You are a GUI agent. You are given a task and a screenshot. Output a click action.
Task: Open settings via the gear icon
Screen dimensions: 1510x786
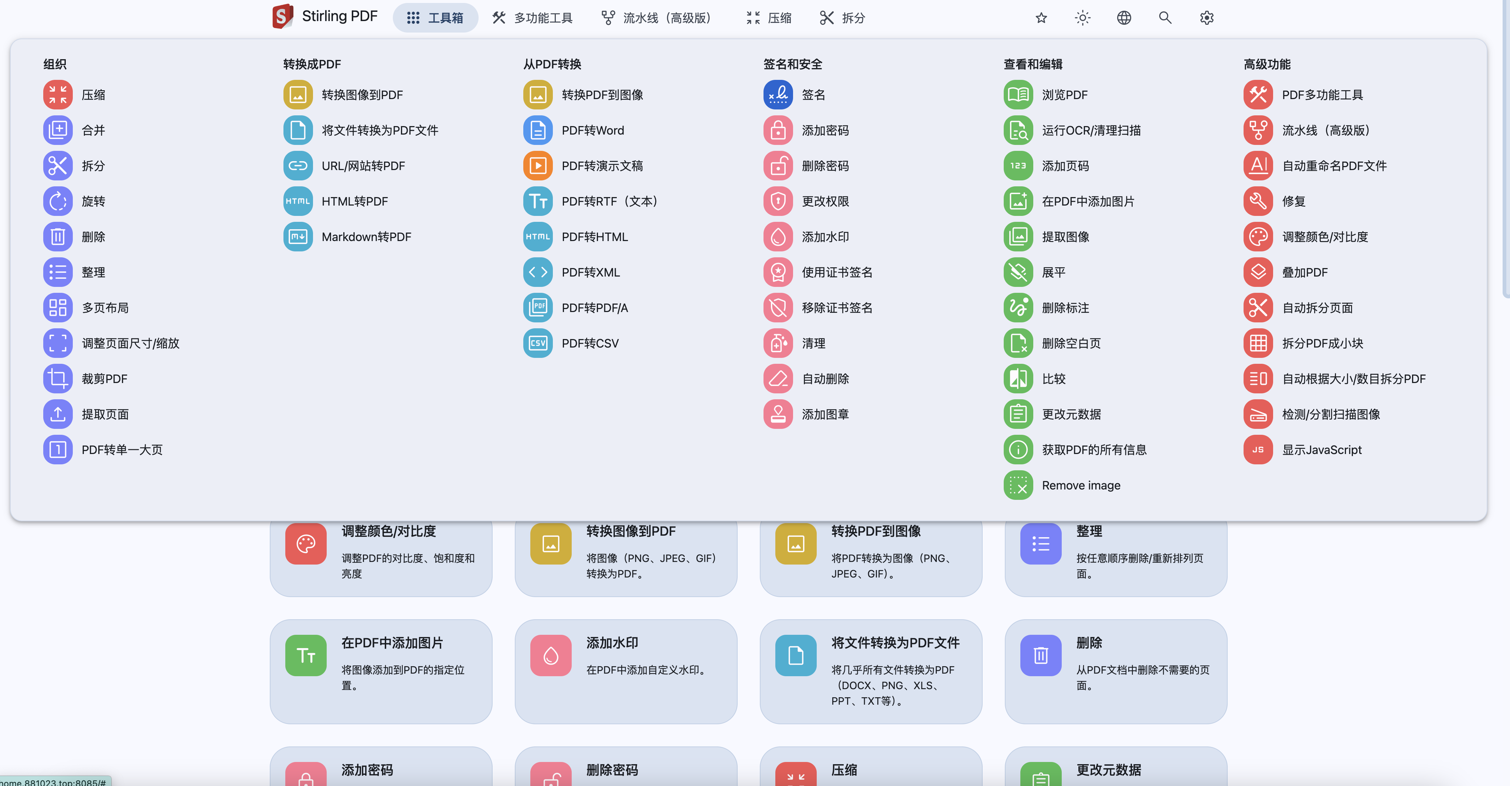(x=1206, y=18)
